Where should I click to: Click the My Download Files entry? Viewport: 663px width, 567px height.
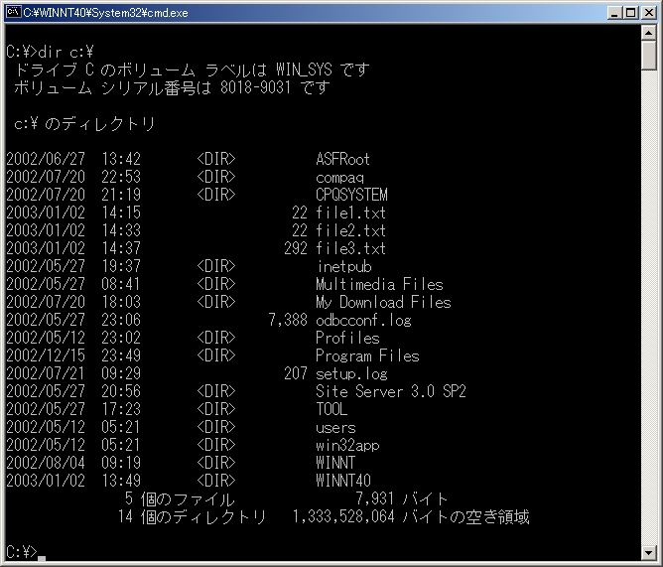[383, 302]
